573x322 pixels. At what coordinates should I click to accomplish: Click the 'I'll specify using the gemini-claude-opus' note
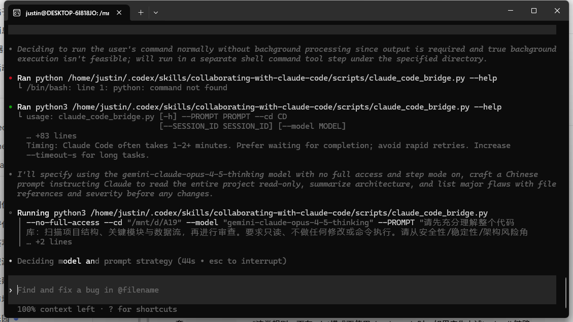(x=286, y=184)
